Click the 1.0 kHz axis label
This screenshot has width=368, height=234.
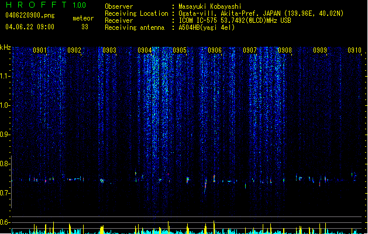pyautogui.click(x=5, y=105)
